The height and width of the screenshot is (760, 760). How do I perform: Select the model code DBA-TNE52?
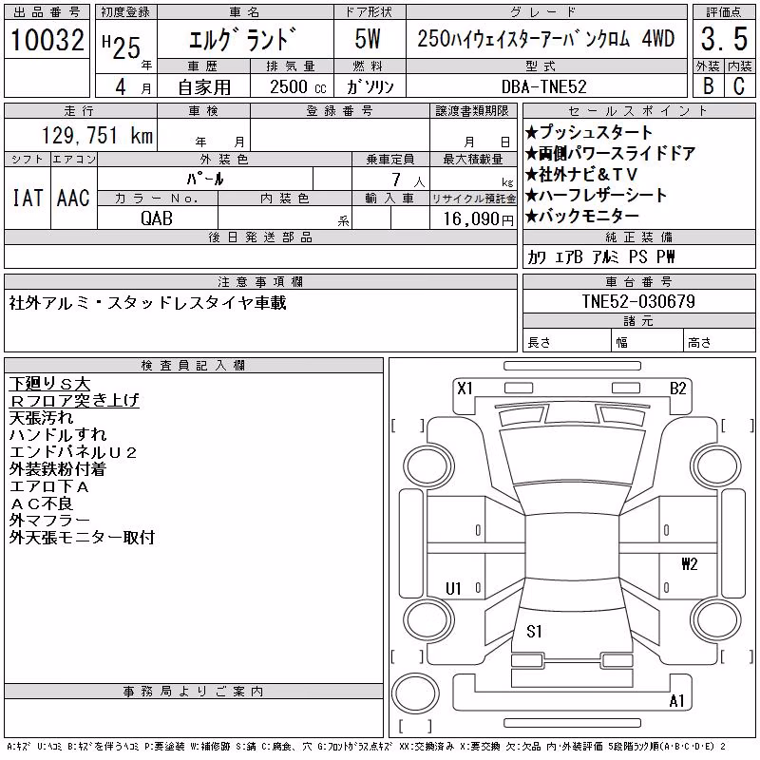click(x=543, y=86)
